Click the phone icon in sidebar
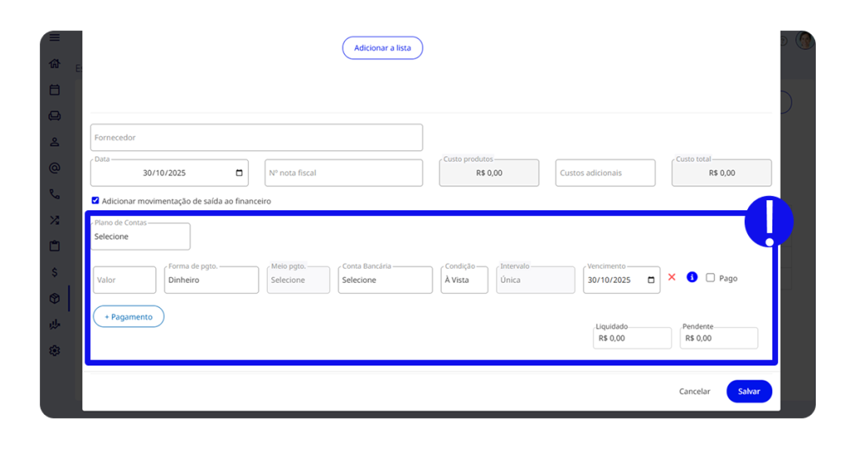The width and height of the screenshot is (855, 449). (x=54, y=194)
